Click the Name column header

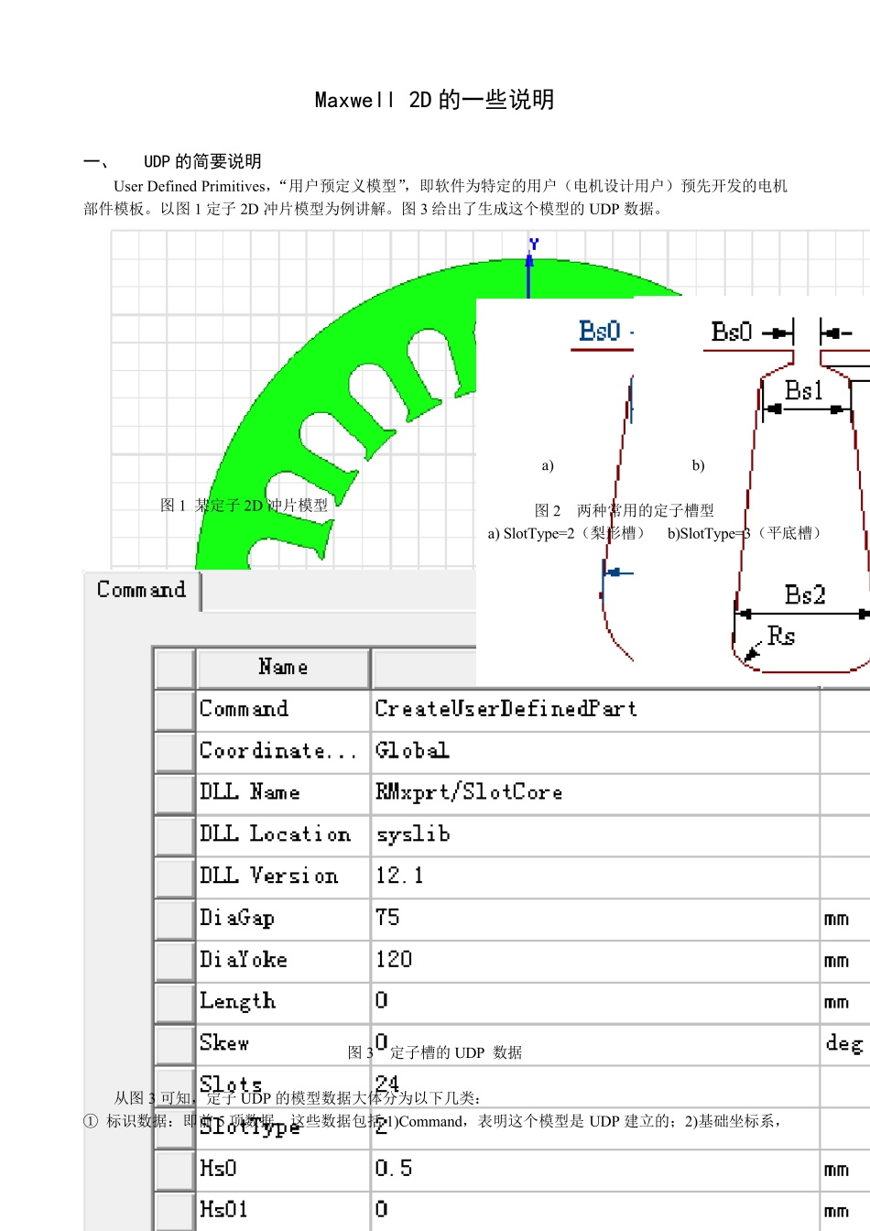coord(283,668)
